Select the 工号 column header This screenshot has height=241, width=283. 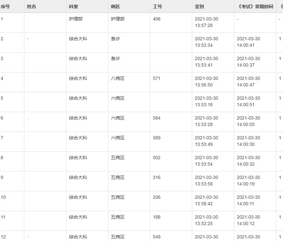coord(157,6)
